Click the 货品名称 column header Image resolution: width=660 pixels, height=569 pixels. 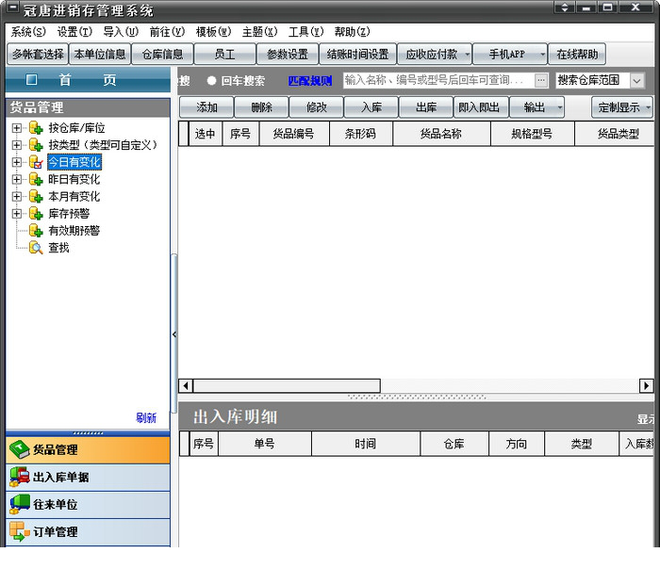point(441,134)
